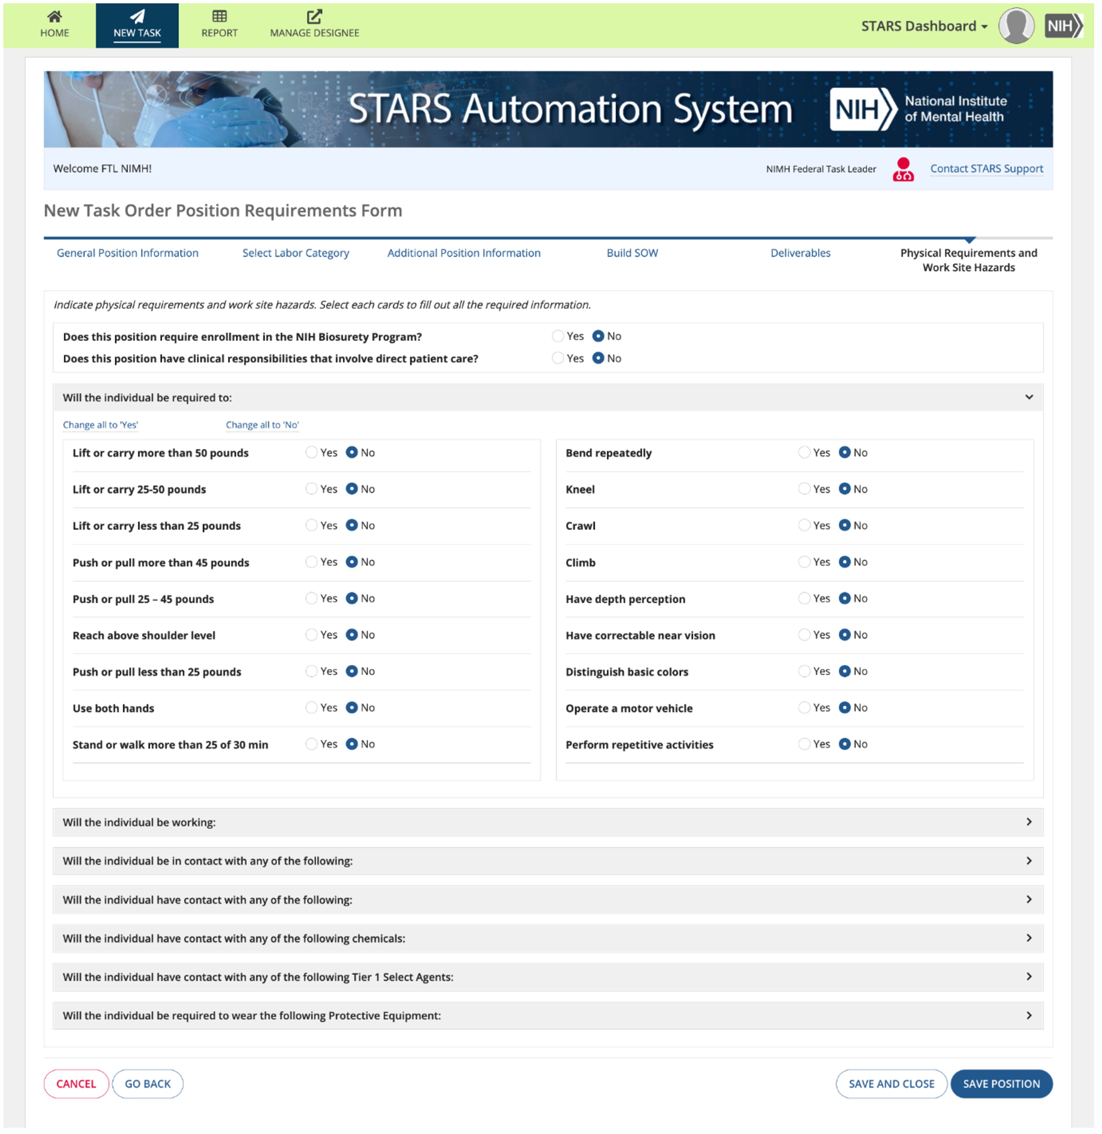Screen dimensions: 1102x1134
Task: Go to Select Labor Category step
Action: coord(296,253)
